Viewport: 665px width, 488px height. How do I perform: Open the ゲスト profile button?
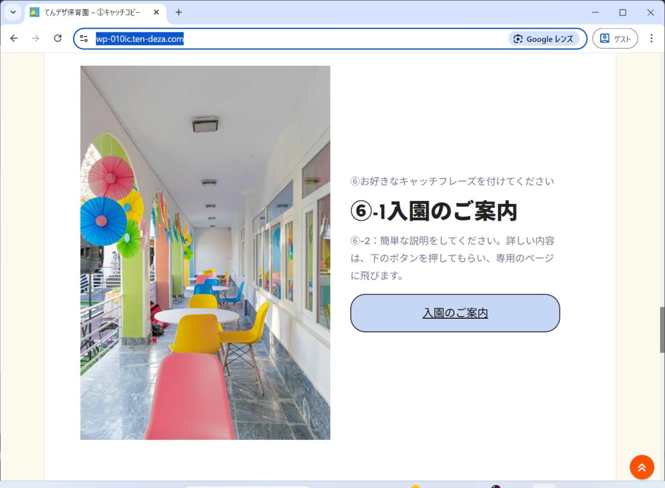pyautogui.click(x=615, y=39)
